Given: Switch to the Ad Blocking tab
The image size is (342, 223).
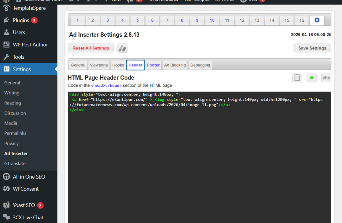Looking at the screenshot, I should click(x=175, y=65).
